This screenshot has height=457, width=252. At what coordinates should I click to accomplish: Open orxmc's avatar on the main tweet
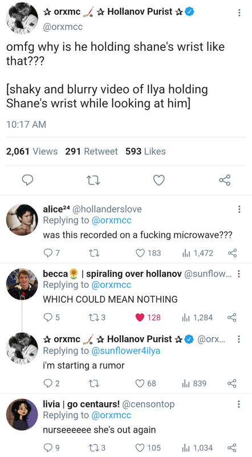coord(22,18)
